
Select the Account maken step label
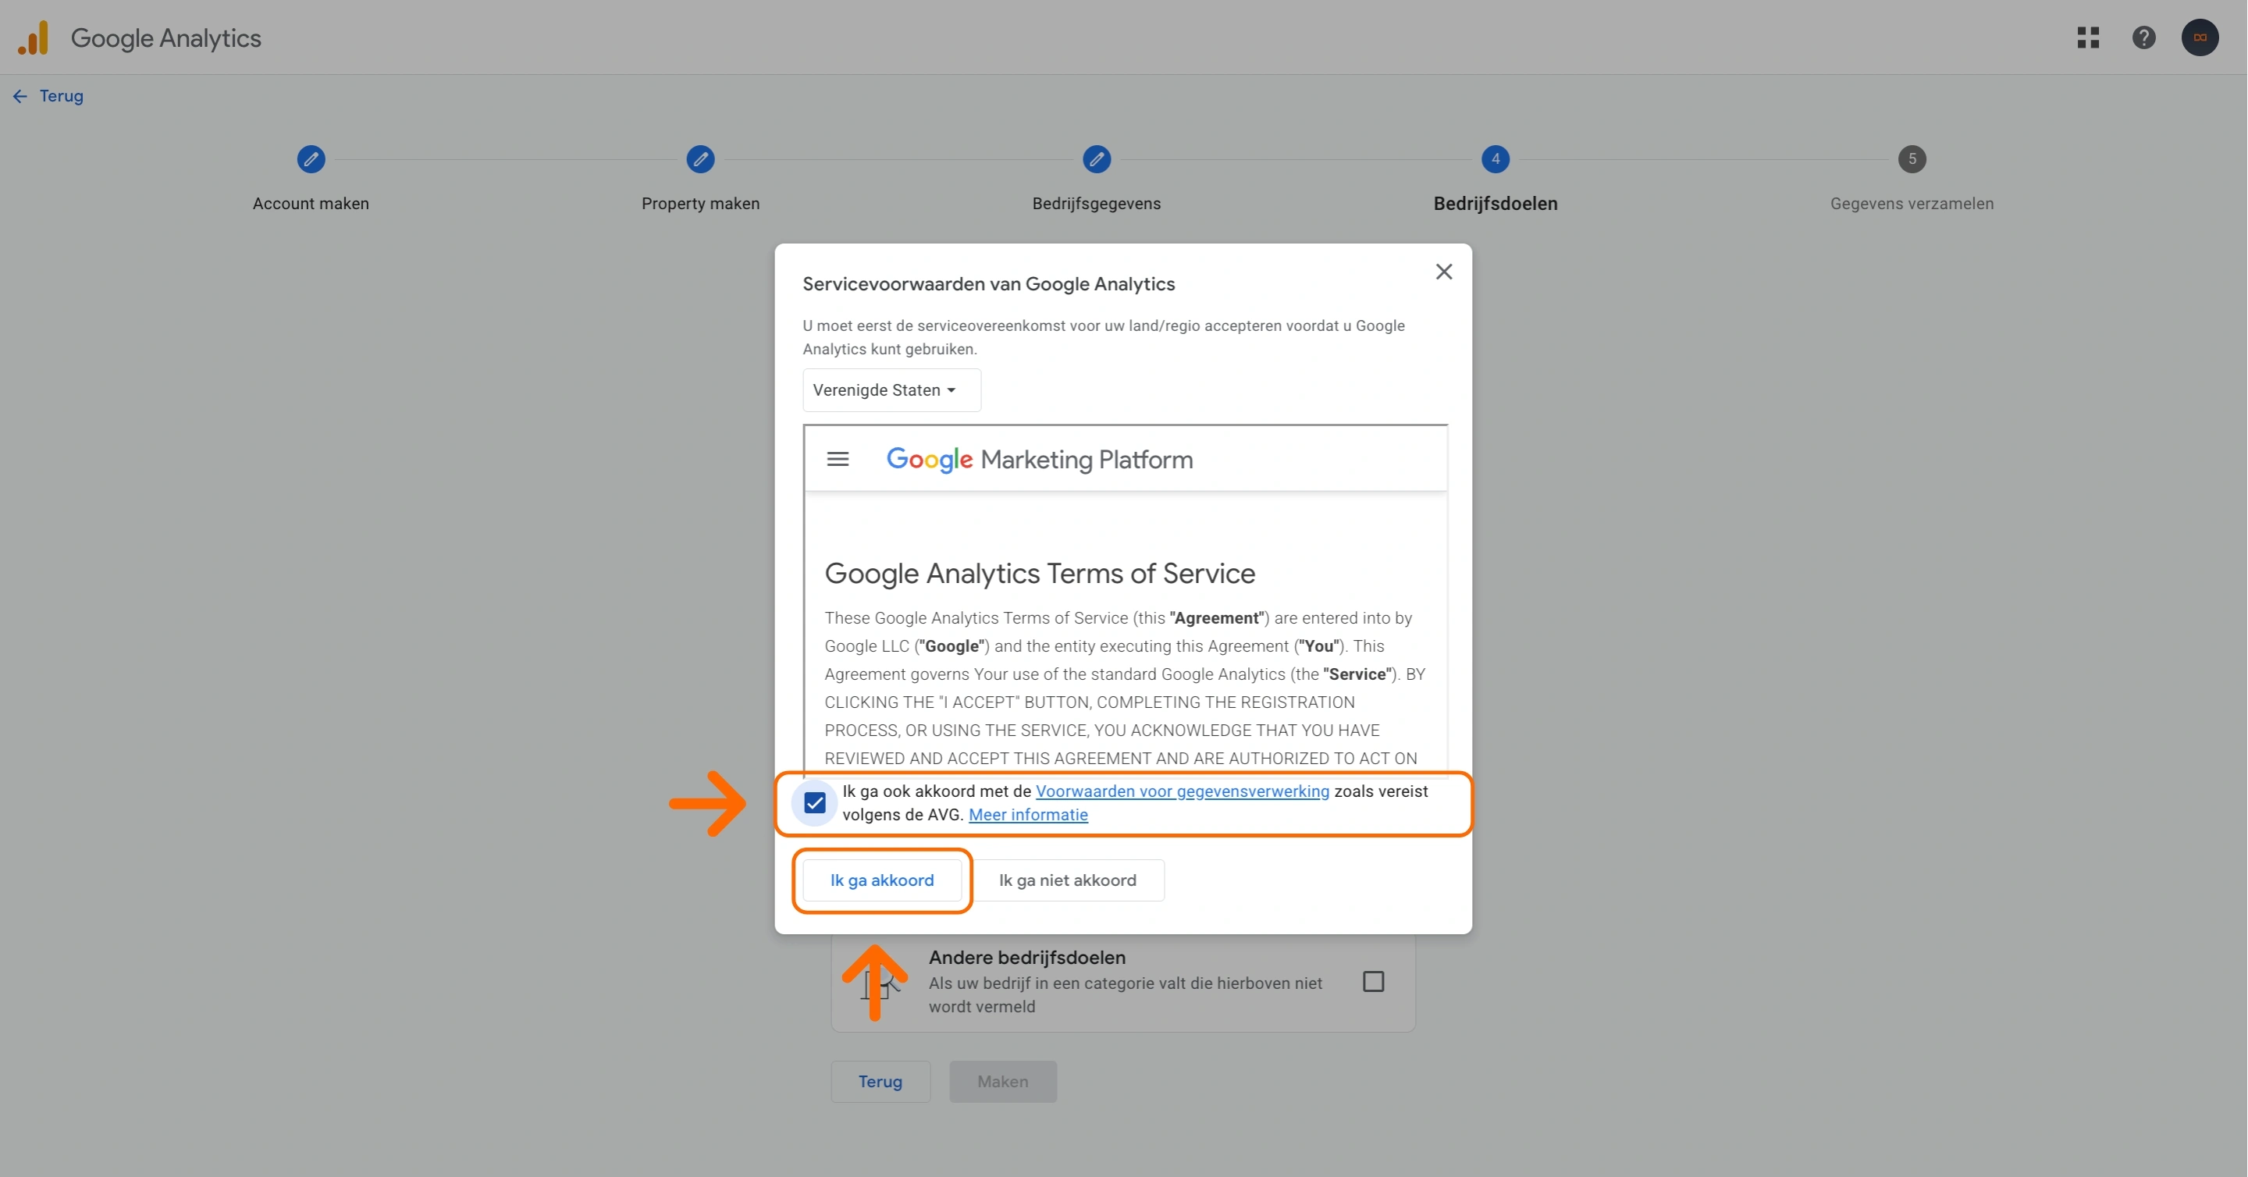point(311,203)
